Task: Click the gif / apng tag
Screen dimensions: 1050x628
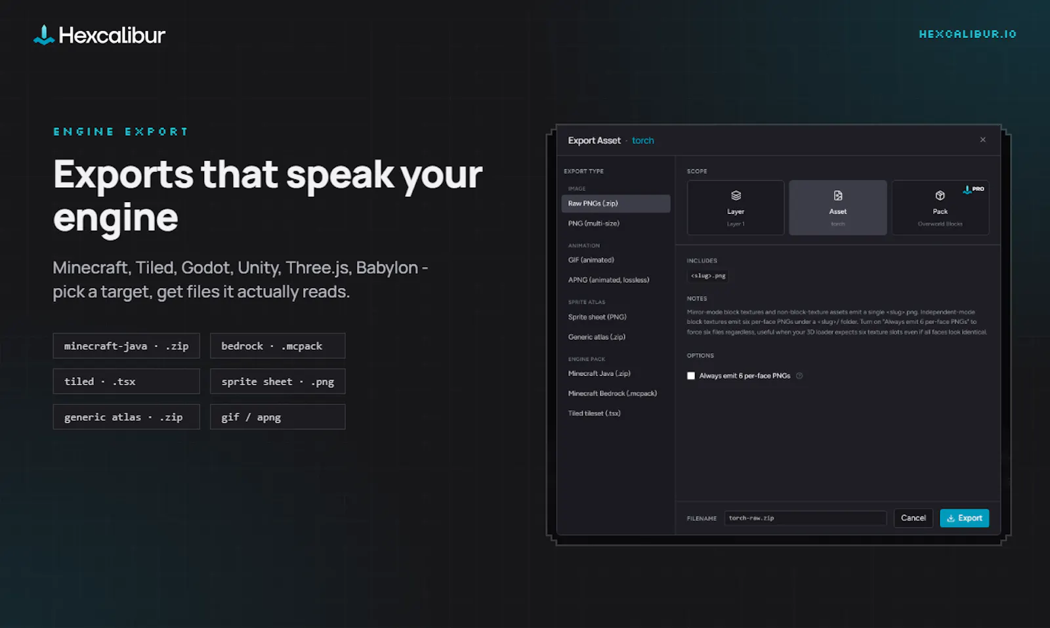Action: tap(278, 417)
